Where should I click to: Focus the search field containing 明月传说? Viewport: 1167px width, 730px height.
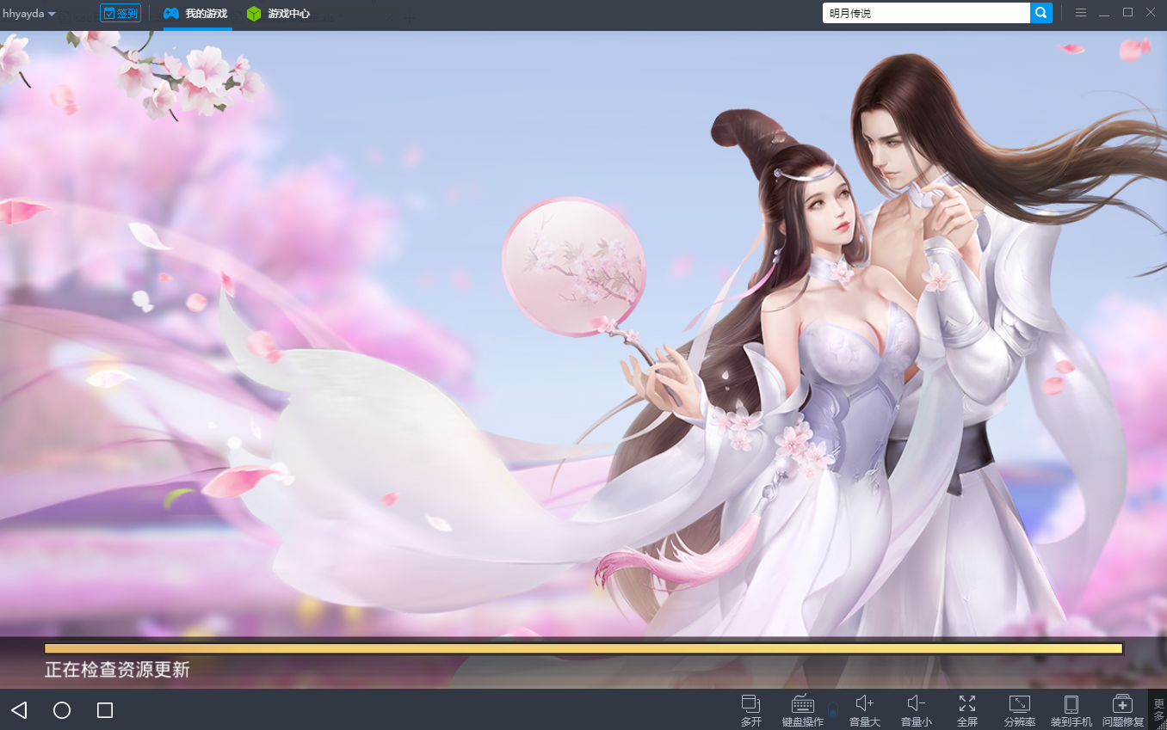tap(926, 13)
